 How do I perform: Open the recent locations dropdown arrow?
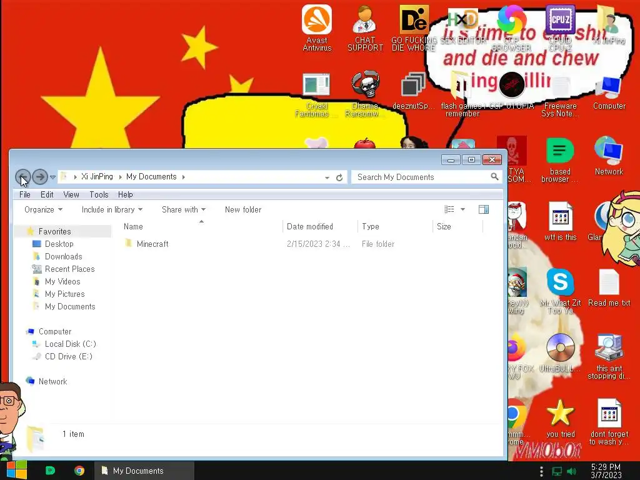point(52,177)
